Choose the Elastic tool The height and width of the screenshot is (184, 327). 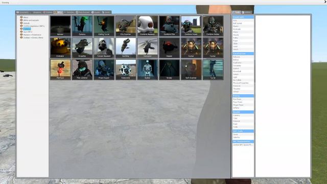[243, 26]
